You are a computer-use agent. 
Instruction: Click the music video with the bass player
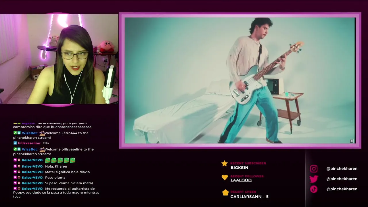coord(240,80)
